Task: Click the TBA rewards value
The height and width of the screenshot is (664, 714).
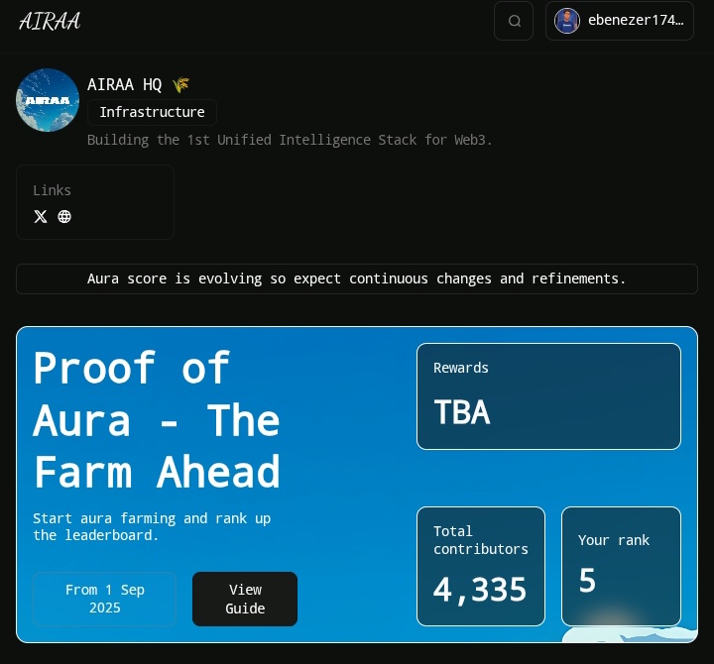Action: [x=462, y=412]
